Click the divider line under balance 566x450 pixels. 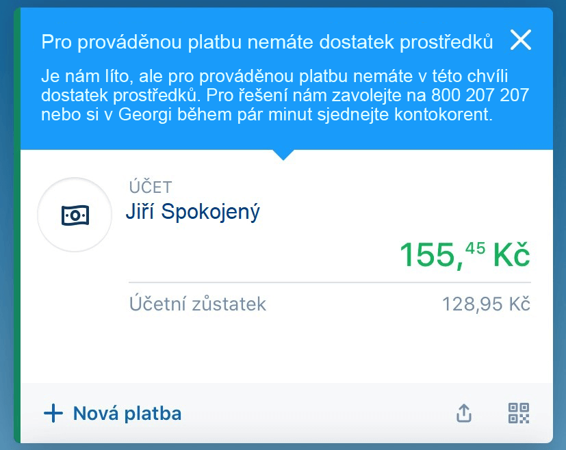click(330, 282)
